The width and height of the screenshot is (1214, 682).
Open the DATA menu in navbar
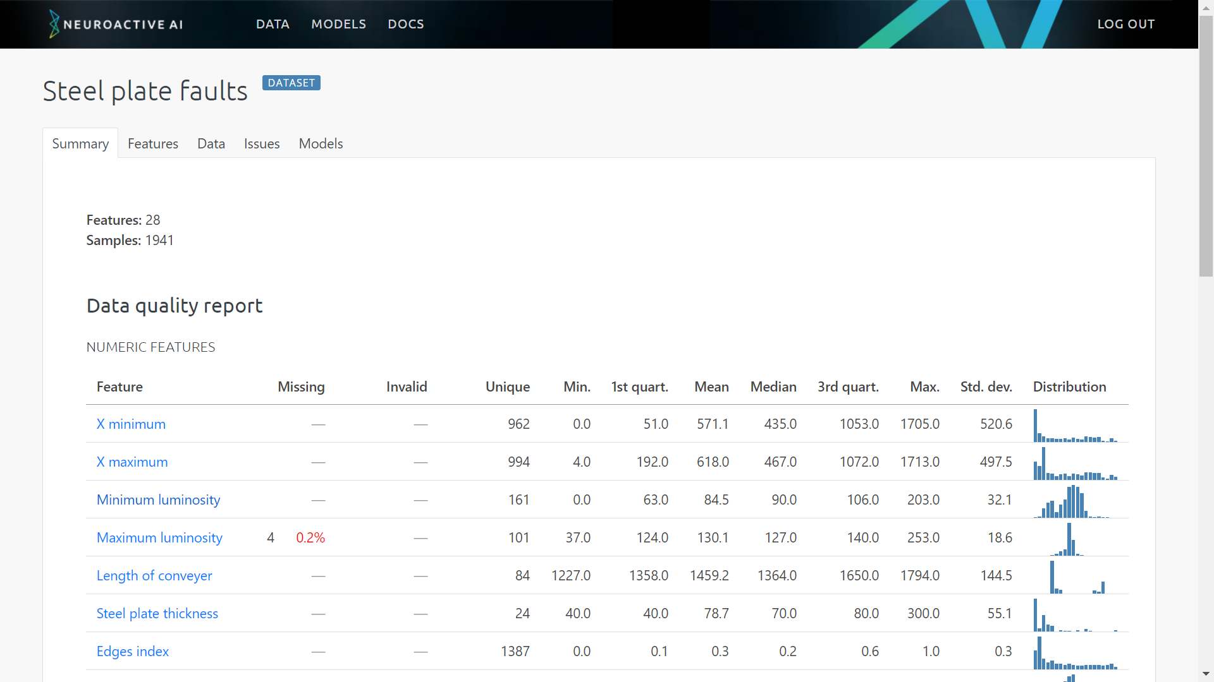pyautogui.click(x=273, y=24)
